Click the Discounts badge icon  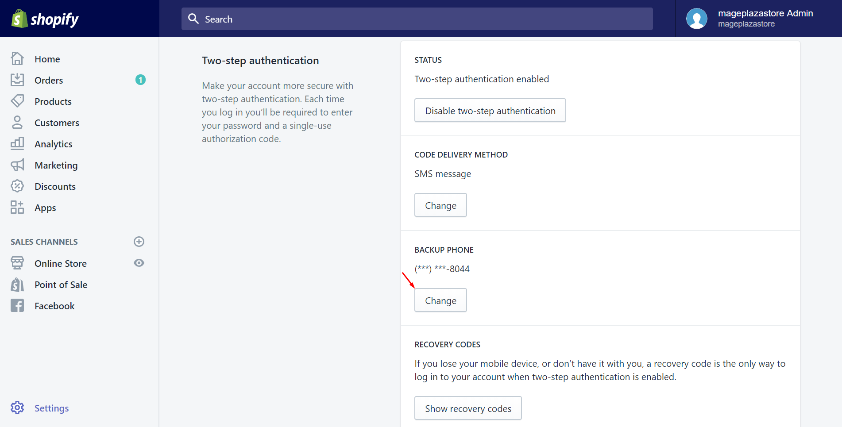click(x=17, y=186)
